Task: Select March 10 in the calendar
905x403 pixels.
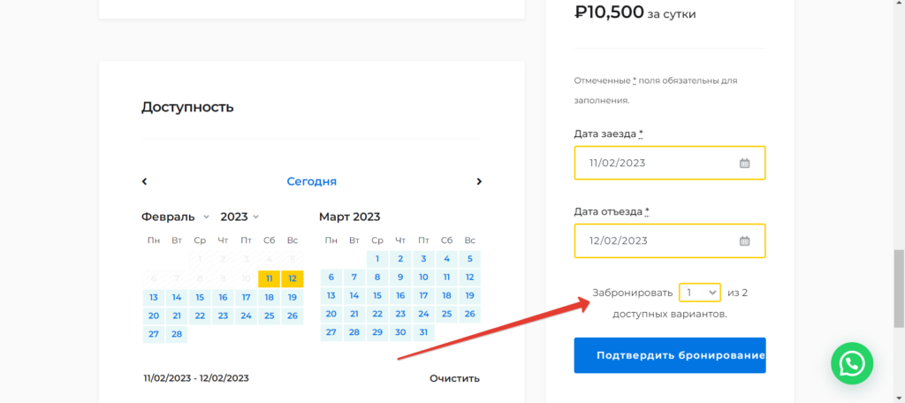Action: 423,278
